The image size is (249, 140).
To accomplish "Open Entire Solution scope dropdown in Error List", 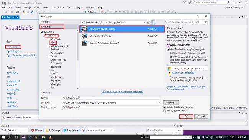I will point(15,130).
